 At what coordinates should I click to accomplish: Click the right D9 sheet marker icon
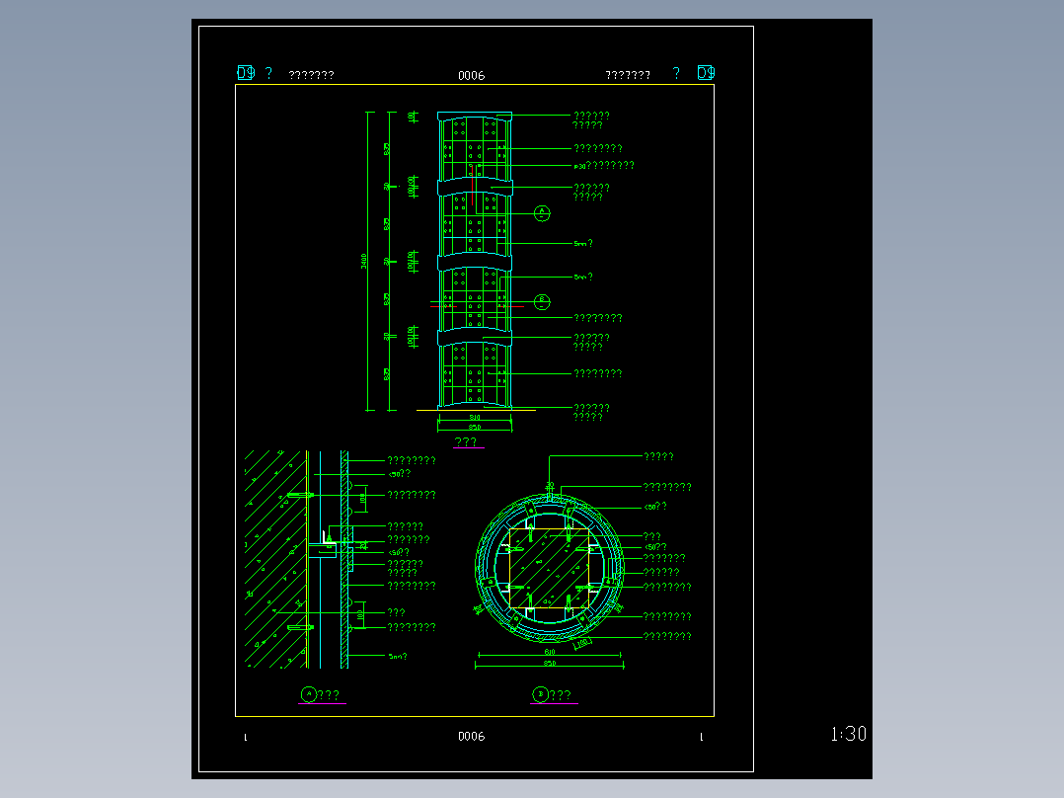point(706,73)
